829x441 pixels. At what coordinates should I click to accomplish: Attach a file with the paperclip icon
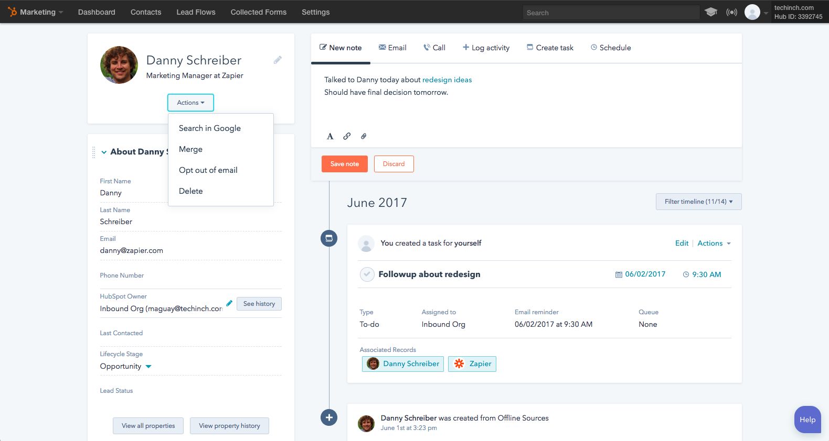tap(364, 136)
